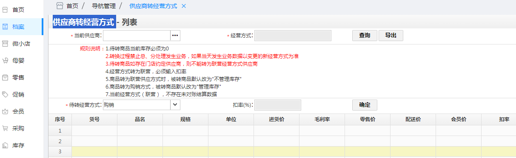The height and width of the screenshot is (158, 516).
Task: Click the 序号 column header
Action: click(x=60, y=119)
